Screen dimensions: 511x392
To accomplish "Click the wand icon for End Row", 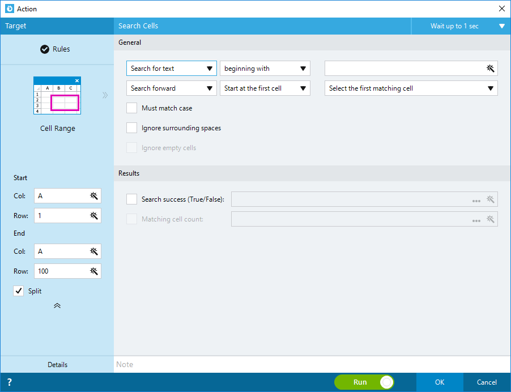I will (94, 271).
